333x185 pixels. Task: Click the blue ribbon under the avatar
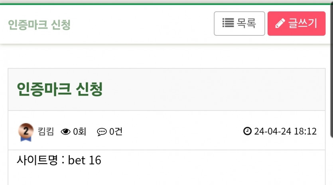26,139
